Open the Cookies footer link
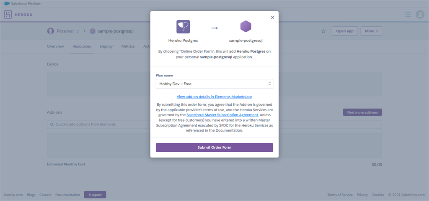The width and height of the screenshot is (429, 201). tap(378, 195)
